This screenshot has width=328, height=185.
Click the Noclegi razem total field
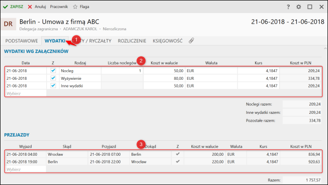(302, 104)
